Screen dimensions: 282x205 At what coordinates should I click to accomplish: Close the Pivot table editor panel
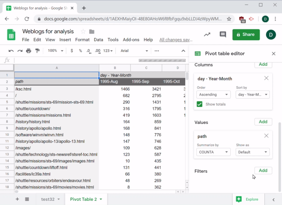273,54
